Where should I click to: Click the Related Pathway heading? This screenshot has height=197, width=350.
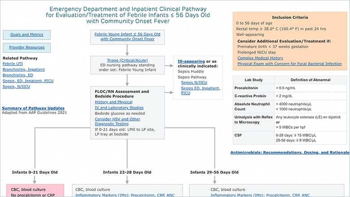(x=20, y=58)
